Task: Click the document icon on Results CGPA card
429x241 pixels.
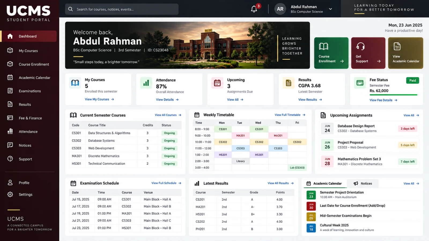Action: (x=289, y=83)
